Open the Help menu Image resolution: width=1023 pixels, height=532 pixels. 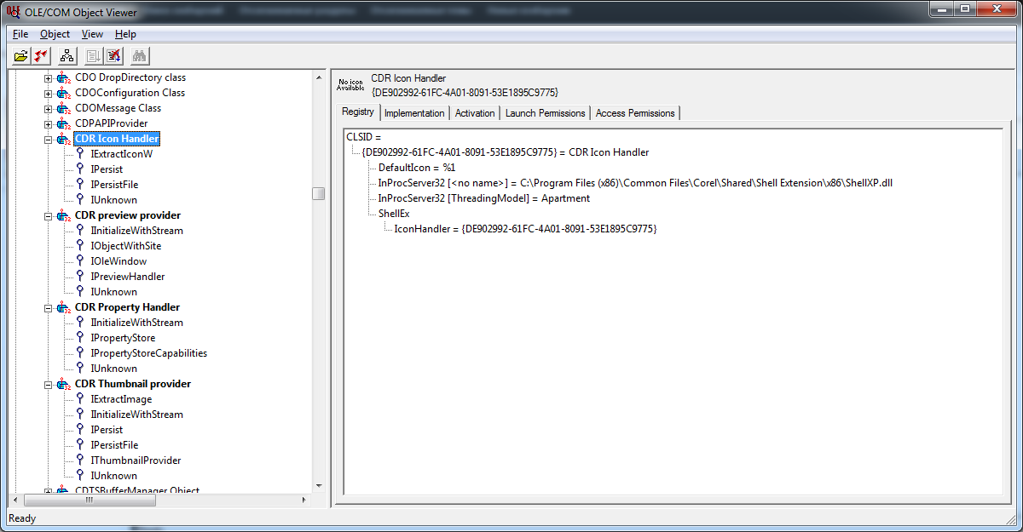pyautogui.click(x=125, y=34)
